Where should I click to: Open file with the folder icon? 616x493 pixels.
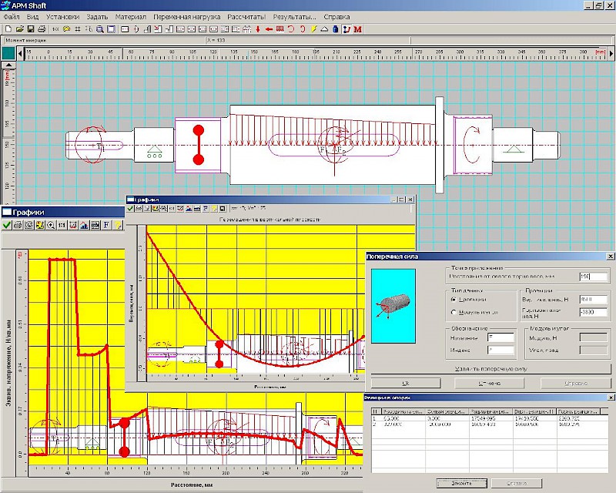coord(20,29)
